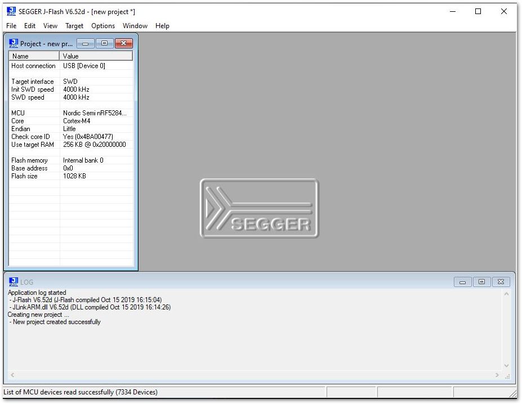Select the MCU row label

coord(18,113)
